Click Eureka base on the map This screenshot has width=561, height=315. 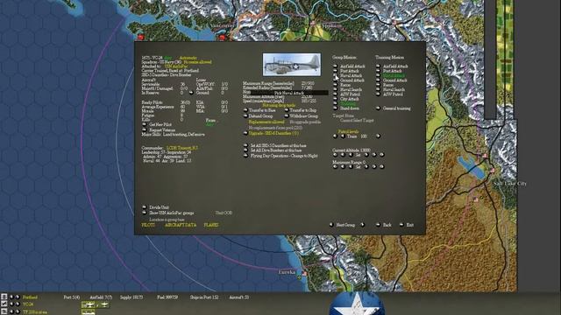304,274
